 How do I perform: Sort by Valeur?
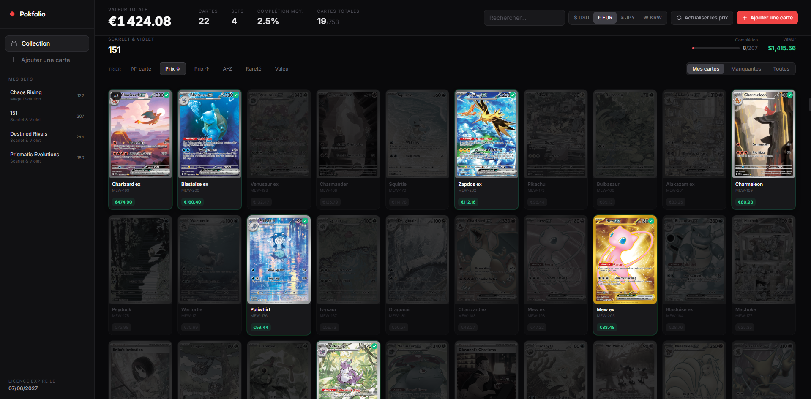282,69
